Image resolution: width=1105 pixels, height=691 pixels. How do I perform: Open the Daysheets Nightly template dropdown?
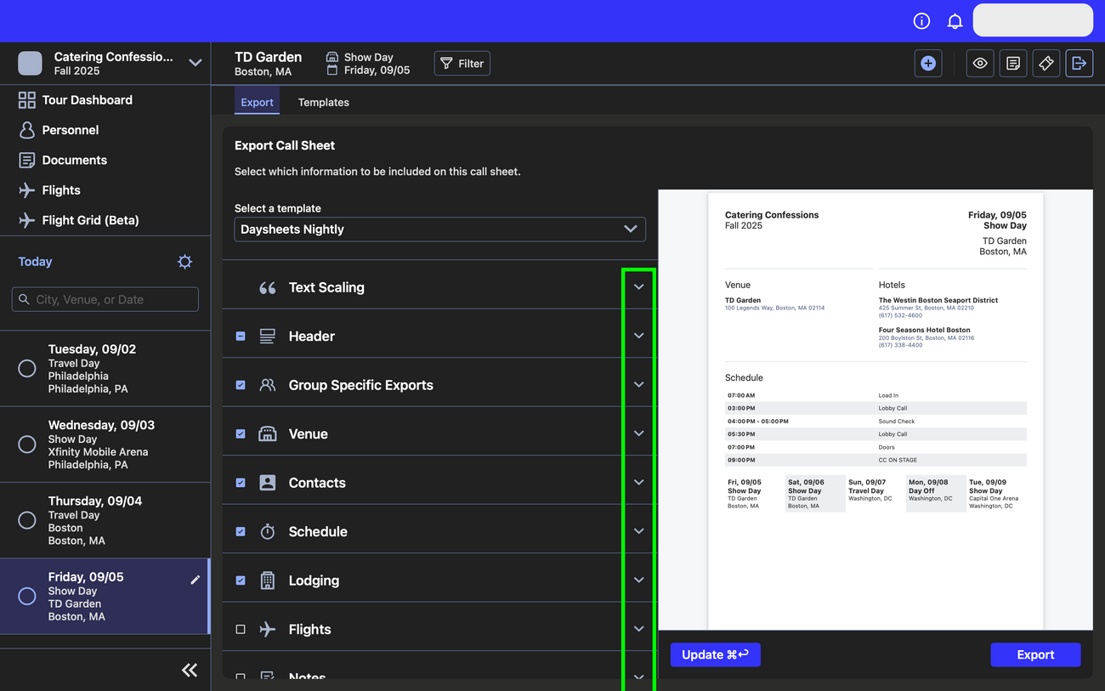tap(439, 229)
